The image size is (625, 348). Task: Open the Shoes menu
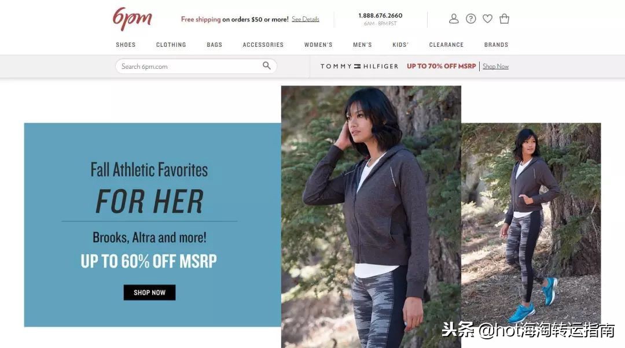[x=126, y=45]
